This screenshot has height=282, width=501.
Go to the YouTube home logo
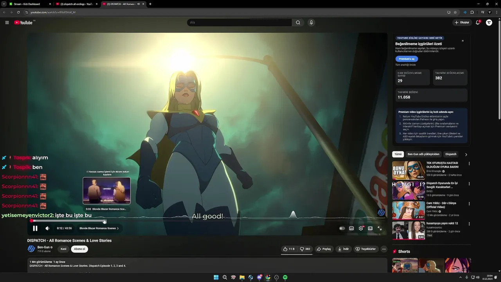coord(23,22)
